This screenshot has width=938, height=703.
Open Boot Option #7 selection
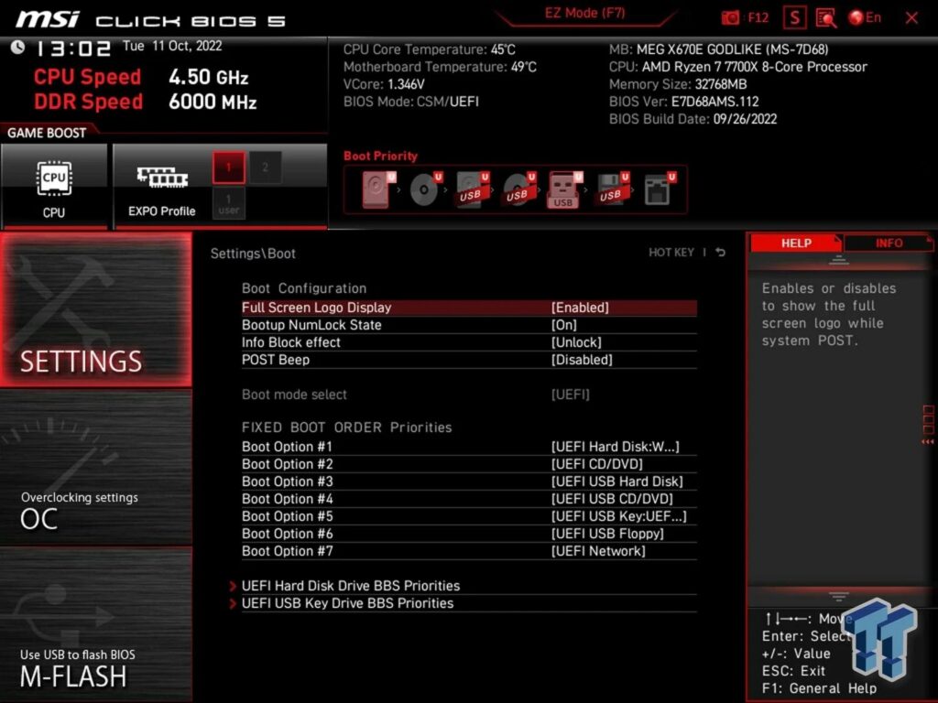[x=469, y=550]
